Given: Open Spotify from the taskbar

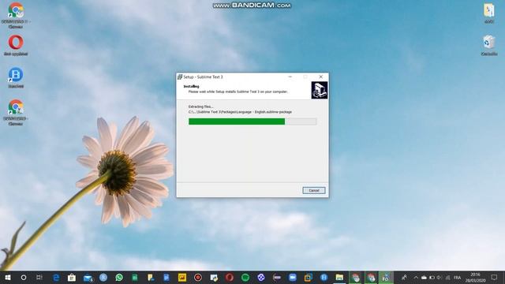Looking at the screenshot, I should pos(245,277).
